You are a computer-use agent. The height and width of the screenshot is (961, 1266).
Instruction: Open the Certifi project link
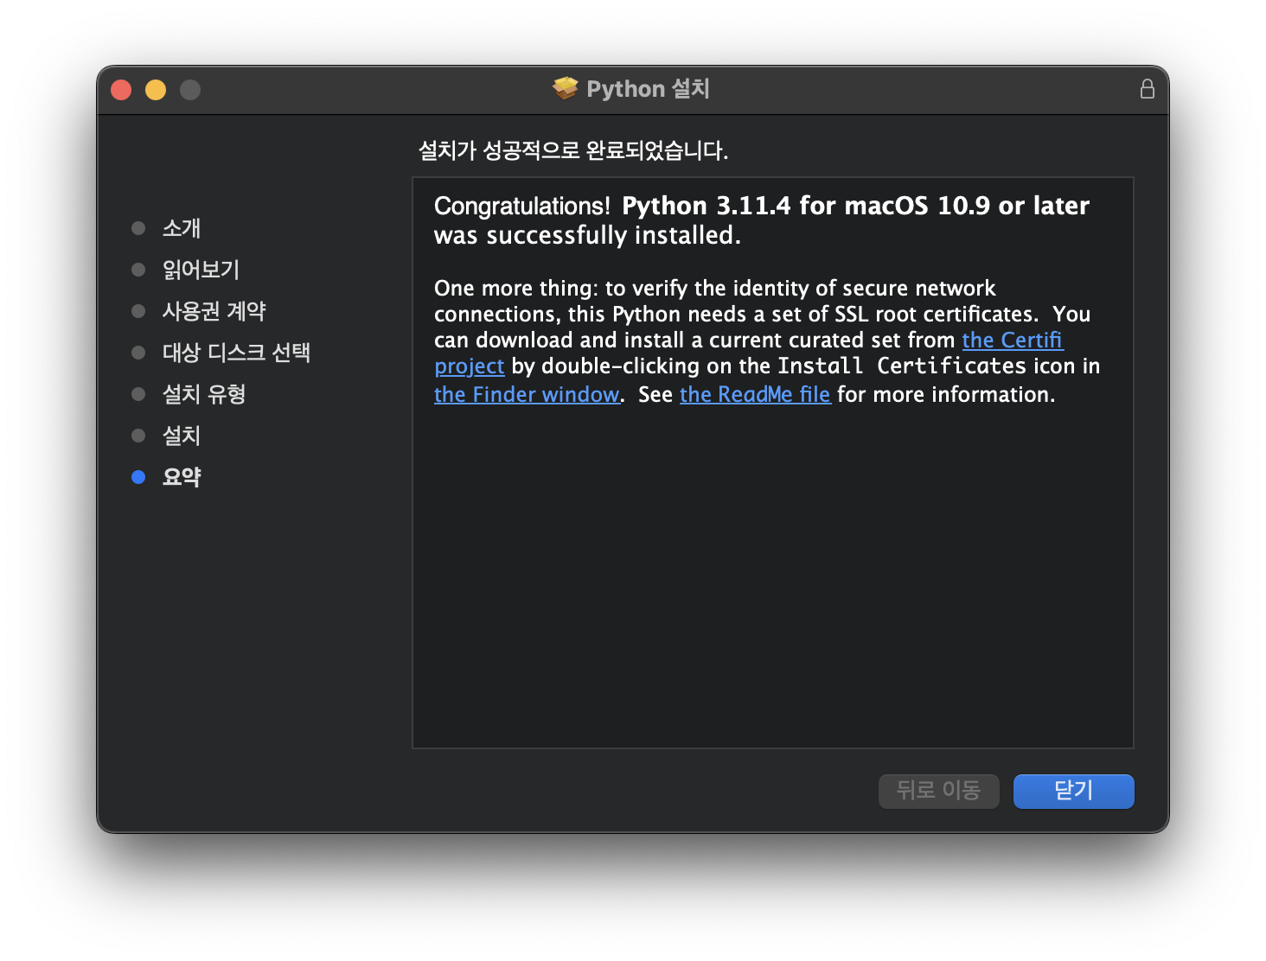point(1012,340)
